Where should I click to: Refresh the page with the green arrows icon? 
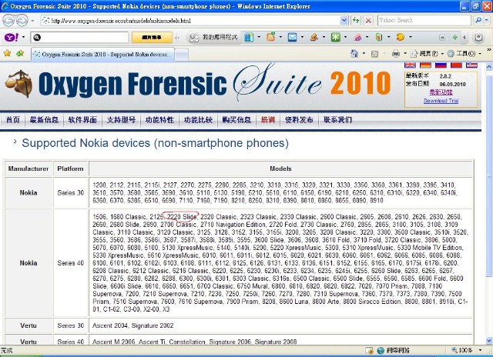(356, 21)
